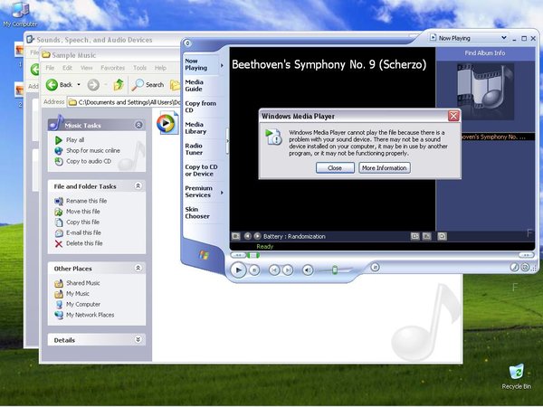
Task: Close the Windows Media Player error dialog
Action: pyautogui.click(x=453, y=116)
